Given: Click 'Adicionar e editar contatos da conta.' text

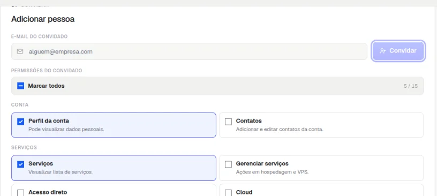Looking at the screenshot, I should click(x=280, y=130).
